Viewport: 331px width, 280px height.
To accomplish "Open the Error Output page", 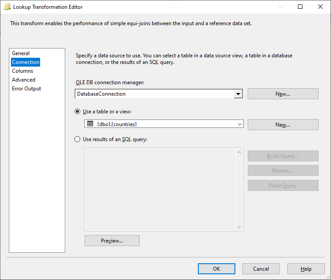I will tap(26, 89).
